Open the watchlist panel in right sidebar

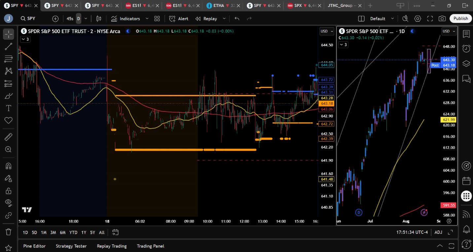coord(466,34)
